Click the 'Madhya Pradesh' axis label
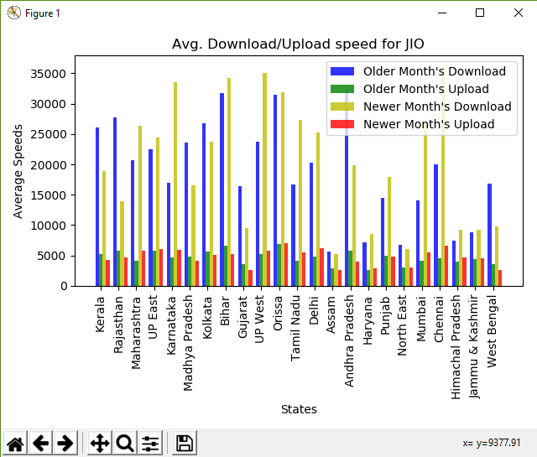Image resolution: width=537 pixels, height=457 pixels. (188, 343)
